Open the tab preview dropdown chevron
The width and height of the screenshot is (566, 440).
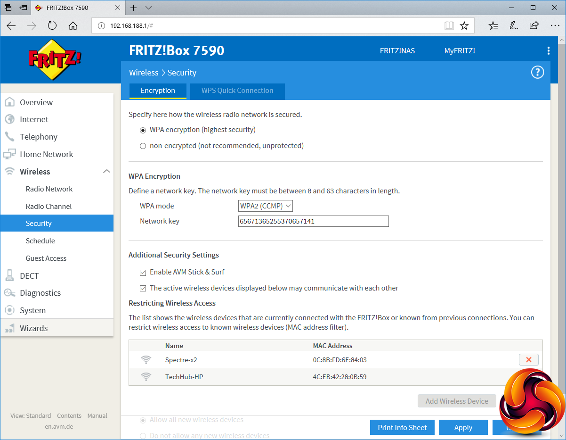point(149,8)
